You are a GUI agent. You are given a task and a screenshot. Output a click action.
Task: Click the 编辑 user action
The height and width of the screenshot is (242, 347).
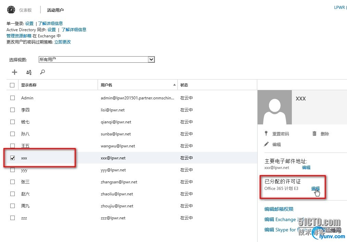[276, 145]
